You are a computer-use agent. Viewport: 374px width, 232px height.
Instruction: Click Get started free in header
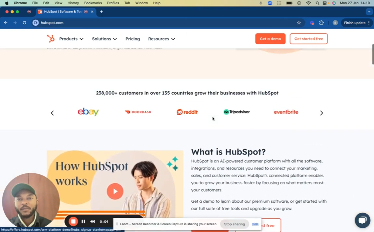coord(308,39)
